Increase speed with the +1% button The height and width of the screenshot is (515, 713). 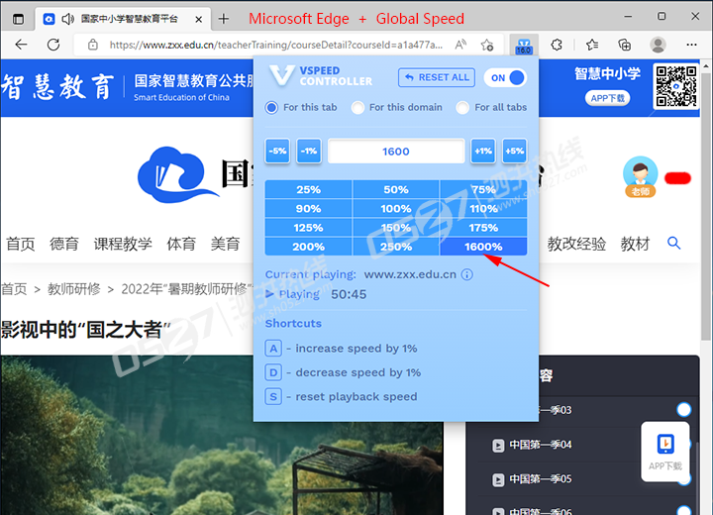coord(483,152)
